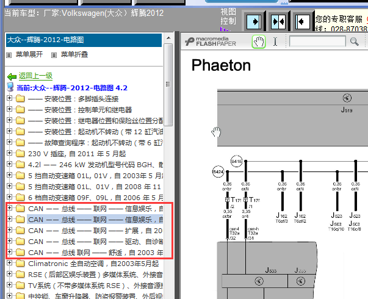Screen dimensions: 368x299
Task: Click the Phaeton title in document
Action: point(221,65)
